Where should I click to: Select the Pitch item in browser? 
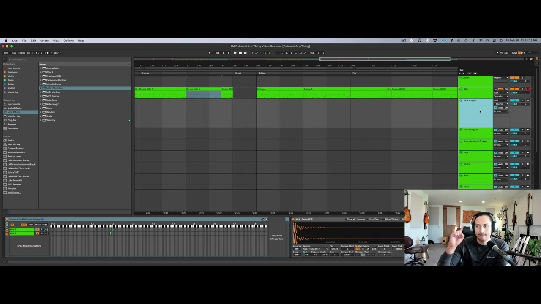point(49,108)
